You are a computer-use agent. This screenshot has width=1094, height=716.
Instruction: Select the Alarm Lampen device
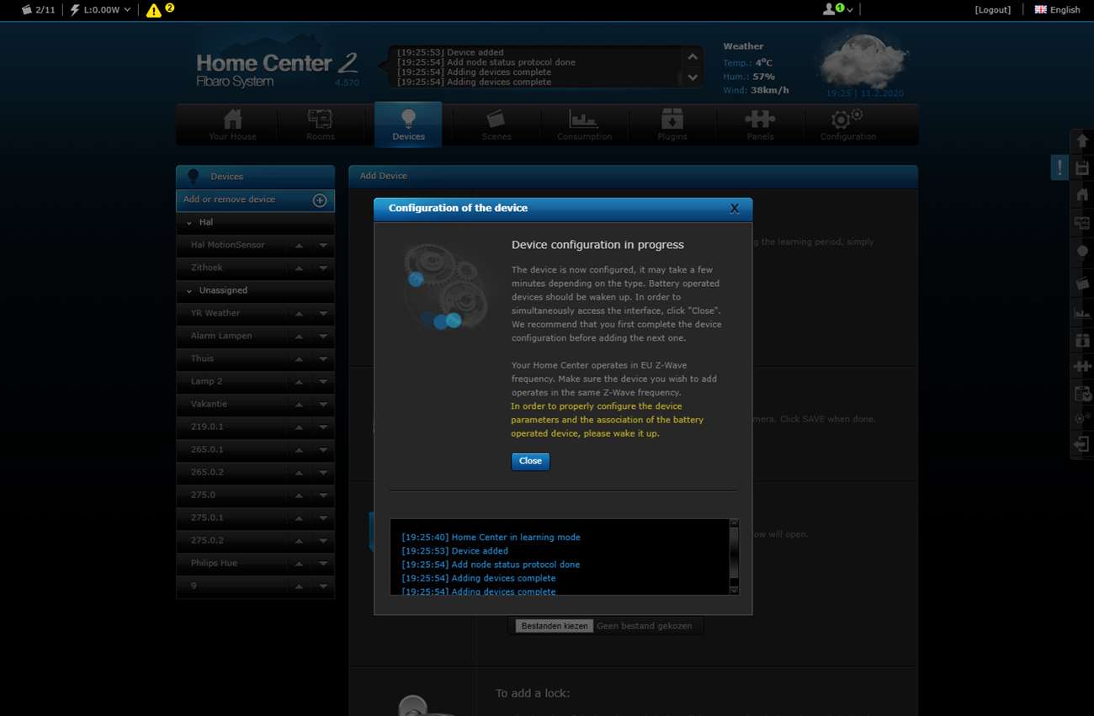click(221, 336)
